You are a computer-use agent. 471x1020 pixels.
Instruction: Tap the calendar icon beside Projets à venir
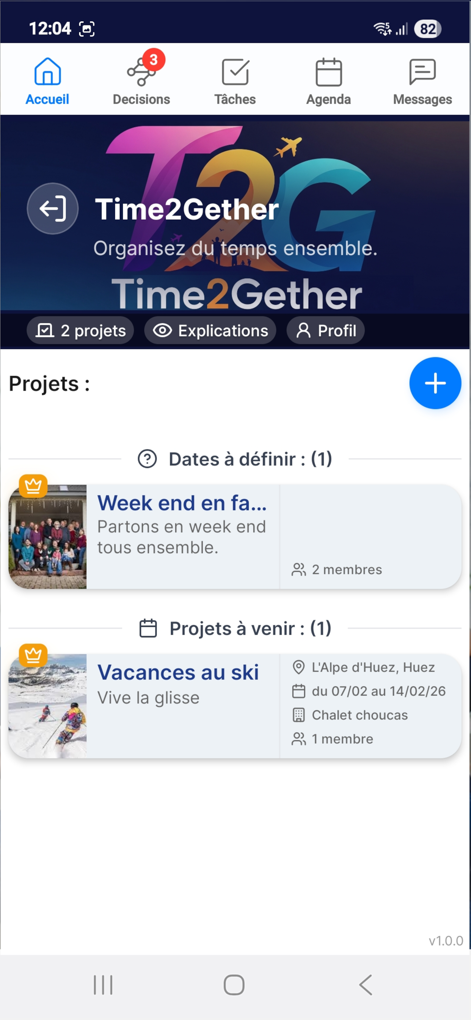tap(148, 628)
